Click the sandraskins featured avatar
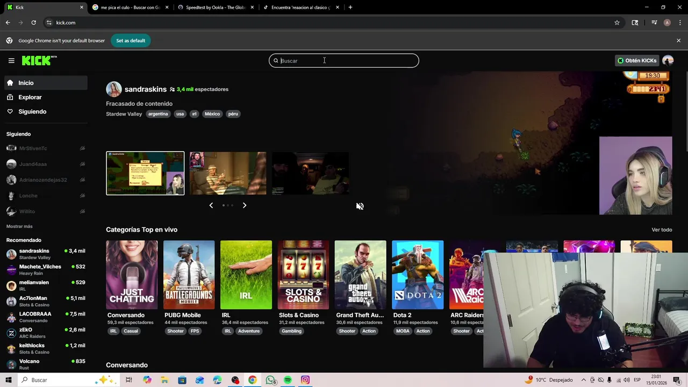688x387 pixels. coord(114,89)
